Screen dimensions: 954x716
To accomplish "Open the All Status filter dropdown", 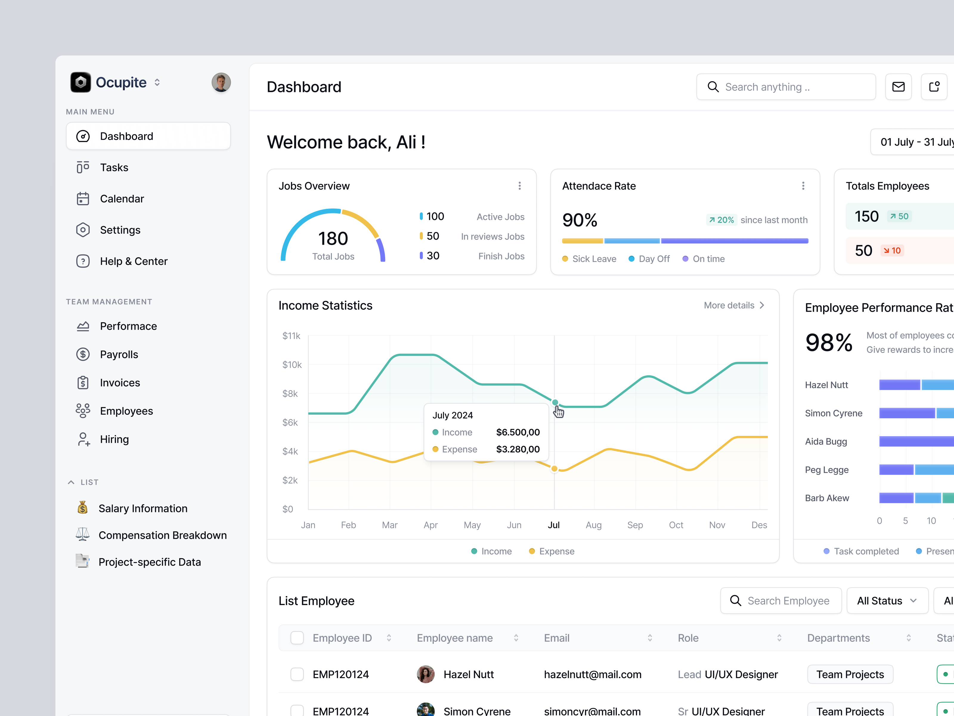I will [x=887, y=600].
